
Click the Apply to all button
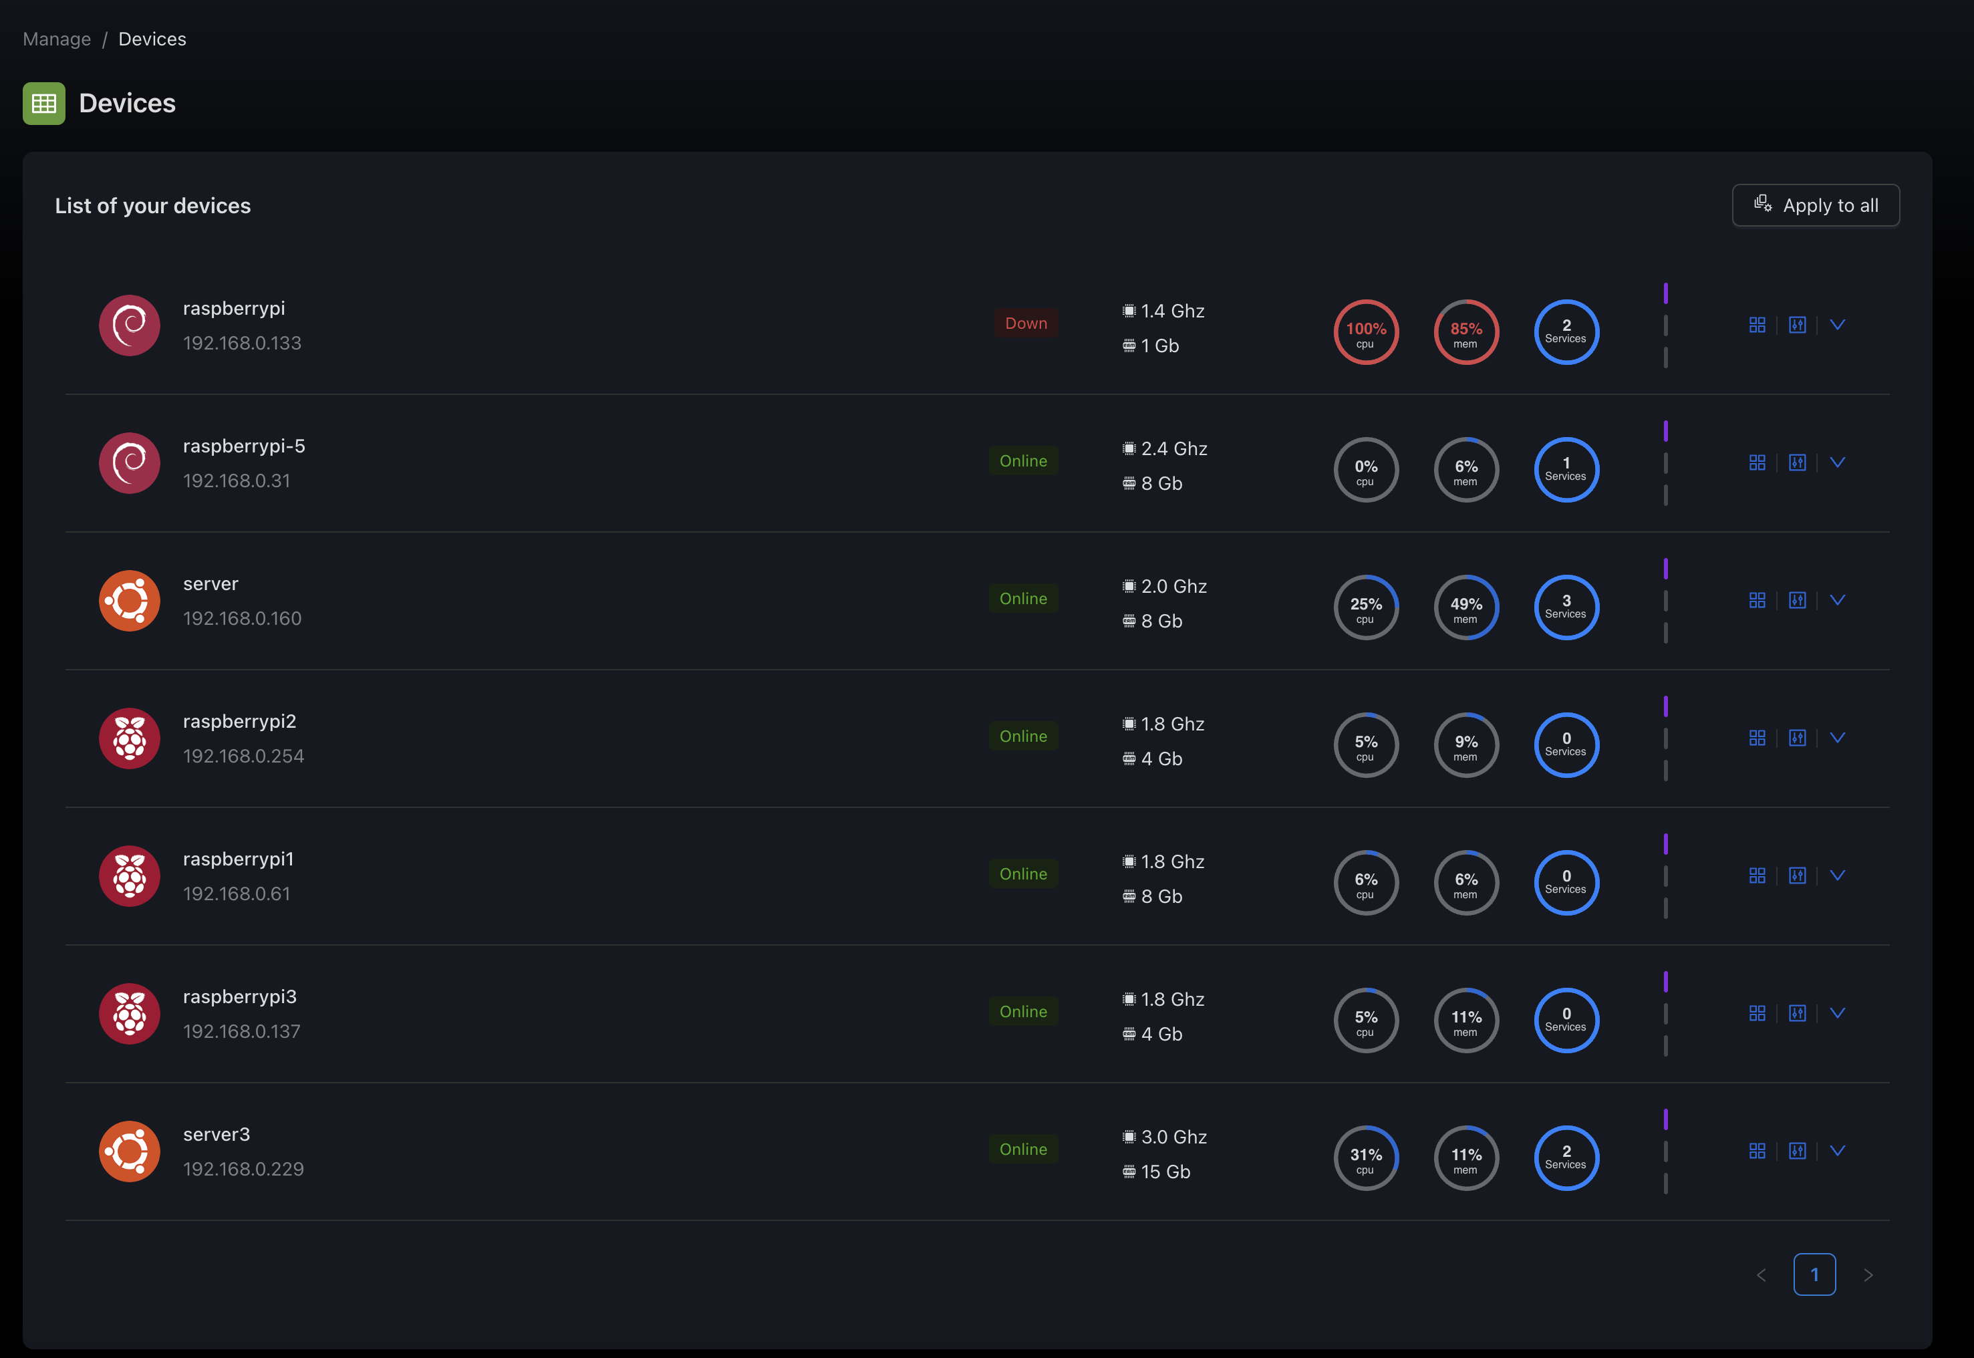[x=1815, y=206]
